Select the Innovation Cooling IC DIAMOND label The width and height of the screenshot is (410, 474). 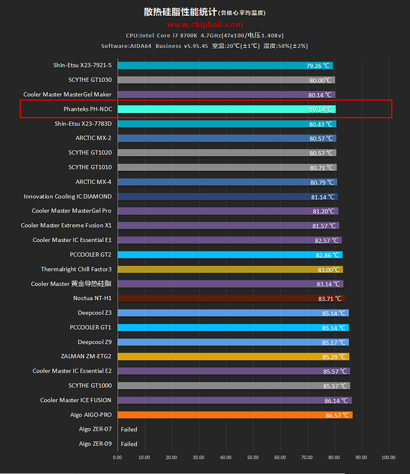coord(68,197)
